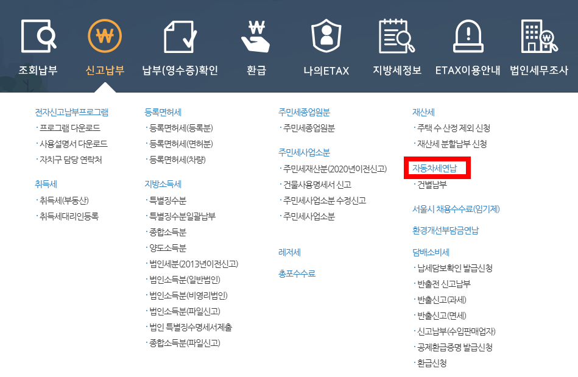Select 주택 수 산정 제외 신청 link
Image resolution: width=578 pixels, height=377 pixels.
coord(453,128)
